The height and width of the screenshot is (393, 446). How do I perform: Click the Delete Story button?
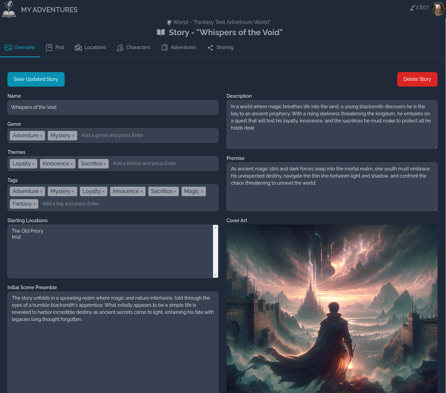tap(417, 79)
